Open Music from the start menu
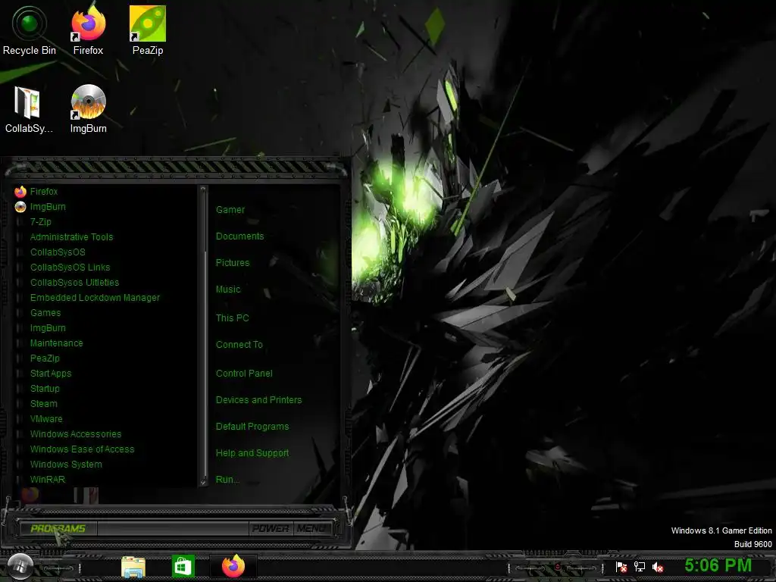The image size is (776, 582). pos(228,289)
